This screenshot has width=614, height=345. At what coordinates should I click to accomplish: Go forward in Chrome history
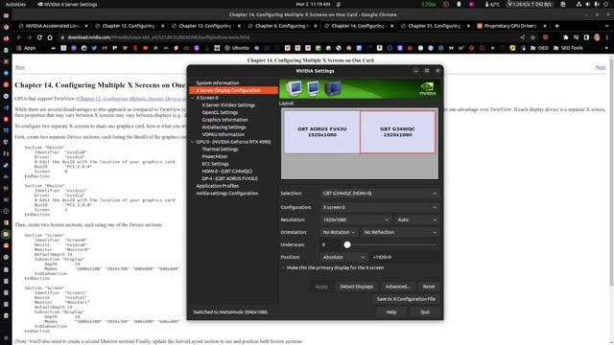(x=29, y=37)
